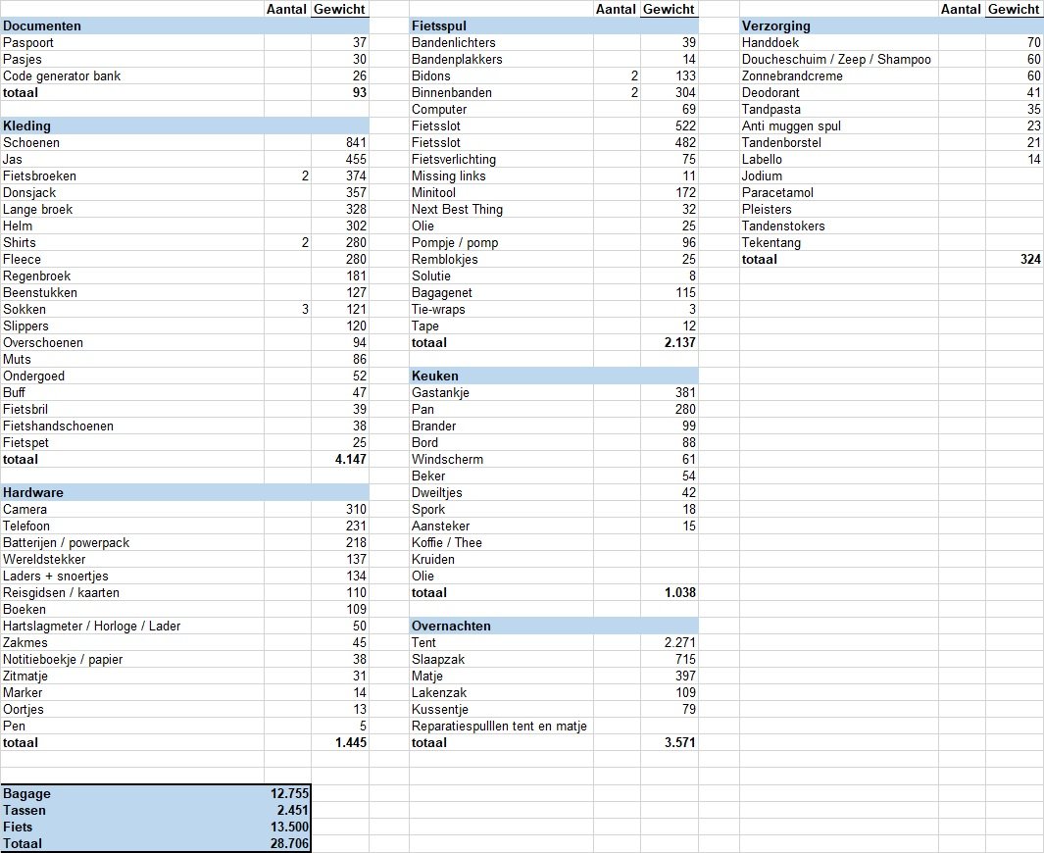Select the Documenten section header cell
Screen dimensions: 1044x853
pos(42,26)
